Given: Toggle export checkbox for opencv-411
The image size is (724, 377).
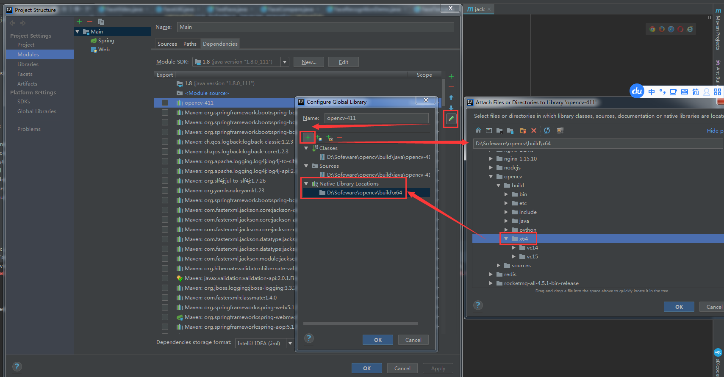Looking at the screenshot, I should [165, 103].
